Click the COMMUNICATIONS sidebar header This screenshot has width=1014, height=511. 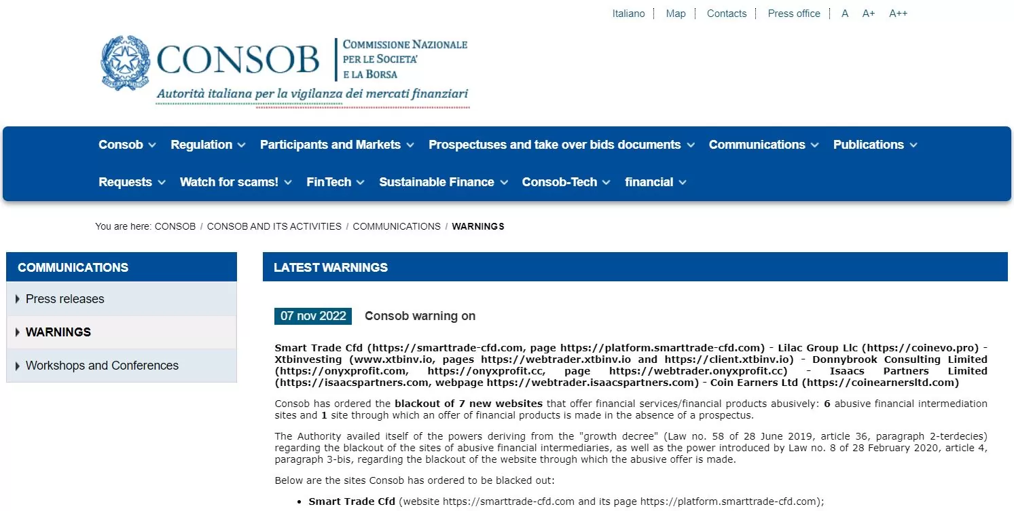122,267
